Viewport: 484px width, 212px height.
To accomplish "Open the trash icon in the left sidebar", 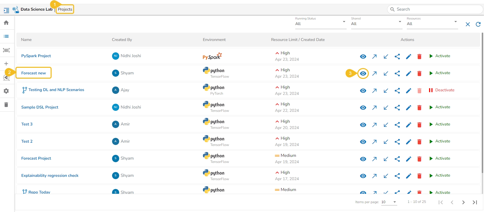I will pos(6,105).
